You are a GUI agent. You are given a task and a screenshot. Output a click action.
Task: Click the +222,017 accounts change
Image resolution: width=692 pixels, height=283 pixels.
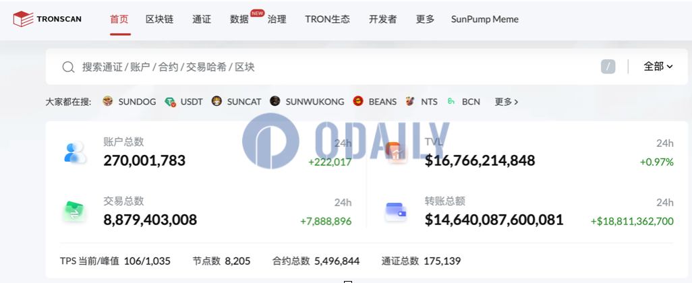pyautogui.click(x=330, y=162)
